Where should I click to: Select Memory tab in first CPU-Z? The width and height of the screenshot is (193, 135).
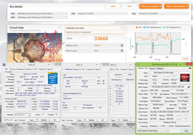click(x=29, y=69)
